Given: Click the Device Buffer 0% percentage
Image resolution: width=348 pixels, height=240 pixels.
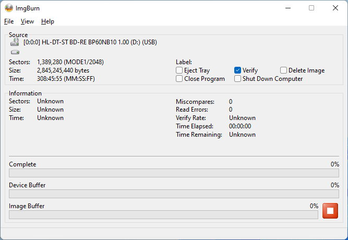Looking at the screenshot, I should pos(334,185).
